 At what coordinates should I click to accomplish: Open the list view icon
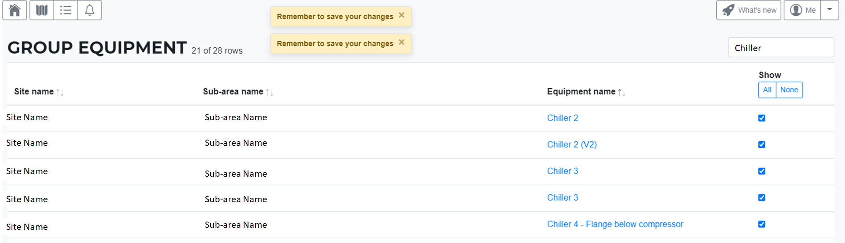point(66,10)
